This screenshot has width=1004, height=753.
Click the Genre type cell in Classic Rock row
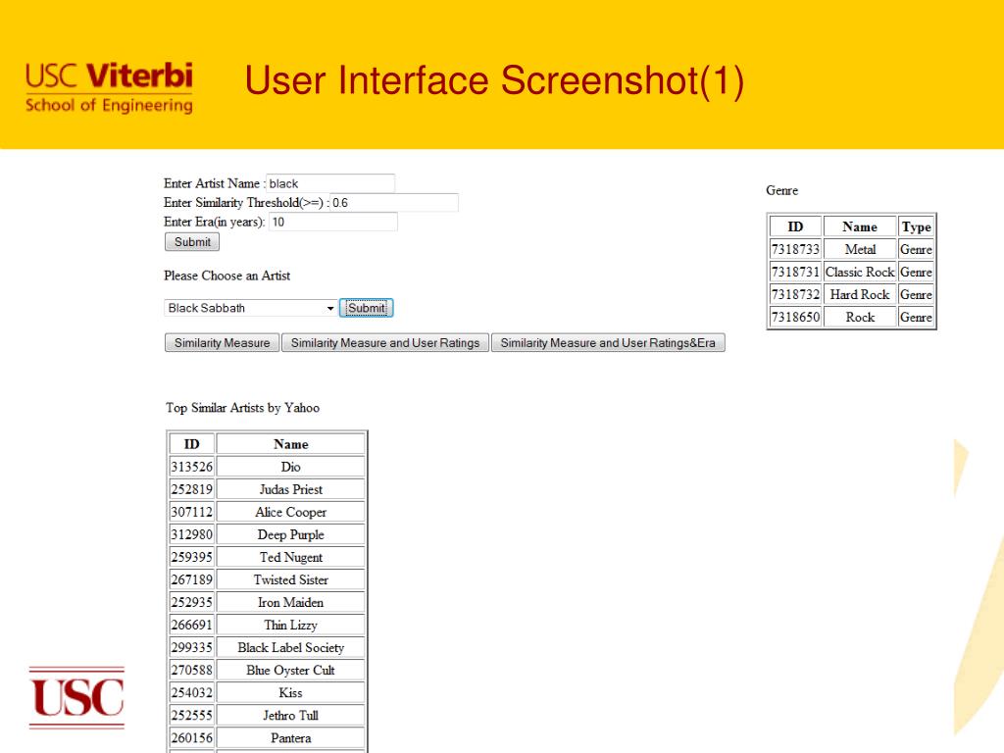[x=917, y=273]
